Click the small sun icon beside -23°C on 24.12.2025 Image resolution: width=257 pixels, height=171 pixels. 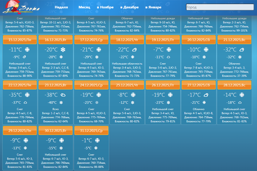(x=97, y=103)
